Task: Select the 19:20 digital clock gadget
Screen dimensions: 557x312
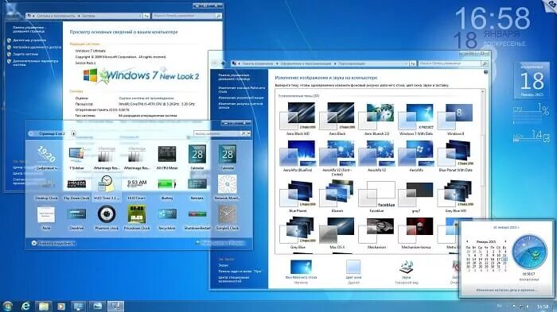Action: (46, 158)
